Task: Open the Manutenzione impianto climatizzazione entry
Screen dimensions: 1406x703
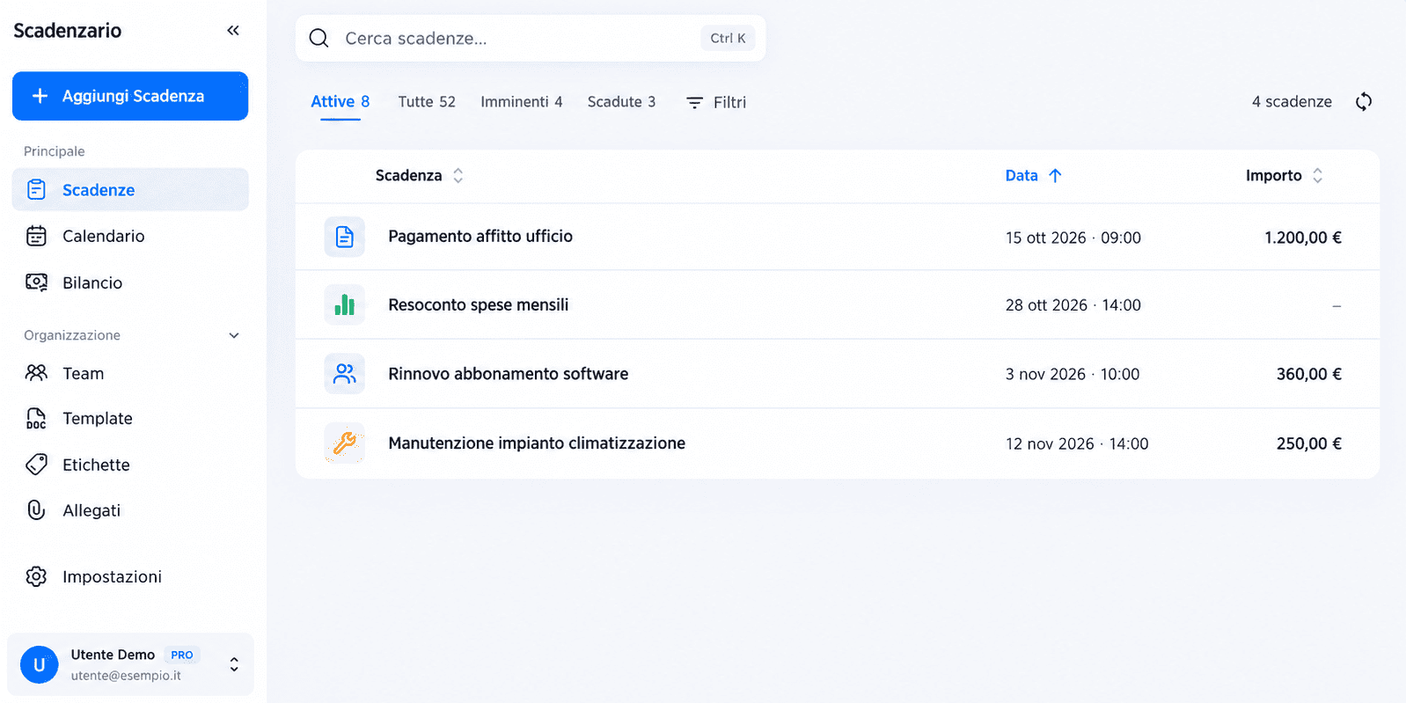Action: pyautogui.click(x=838, y=443)
